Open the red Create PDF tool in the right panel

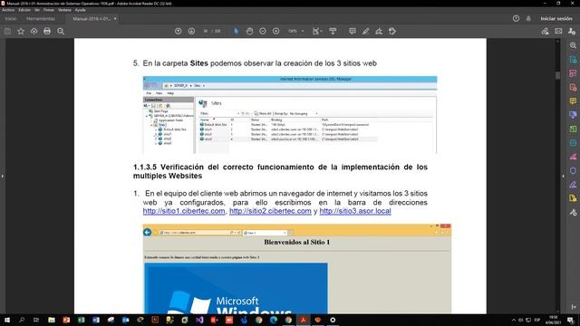[573, 88]
